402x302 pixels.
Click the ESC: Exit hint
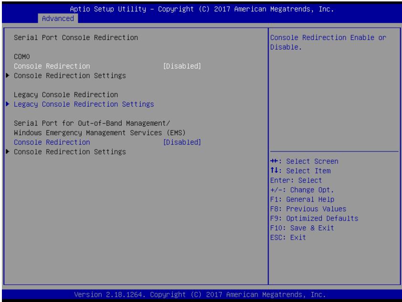click(288, 237)
